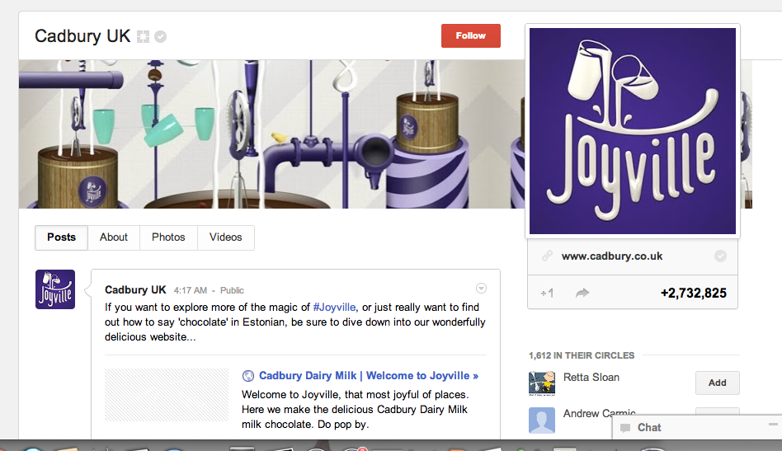Open the post options dropdown arrow
This screenshot has width=782, height=451.
click(481, 289)
